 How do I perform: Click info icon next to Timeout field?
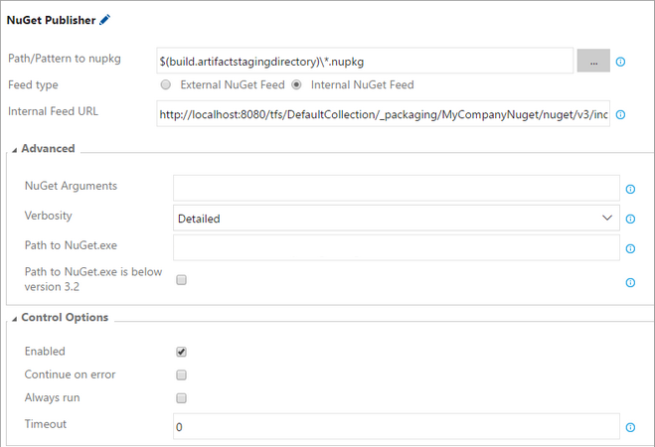630,427
